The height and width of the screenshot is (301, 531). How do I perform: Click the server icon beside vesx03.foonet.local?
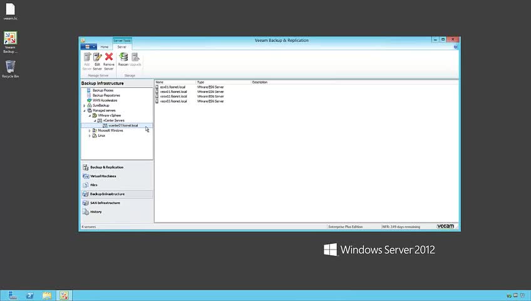[157, 102]
